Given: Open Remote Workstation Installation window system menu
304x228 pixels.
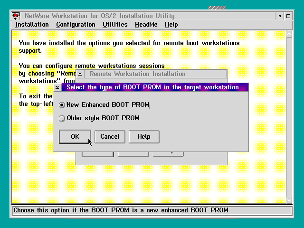Looking at the screenshot, I should pos(80,74).
